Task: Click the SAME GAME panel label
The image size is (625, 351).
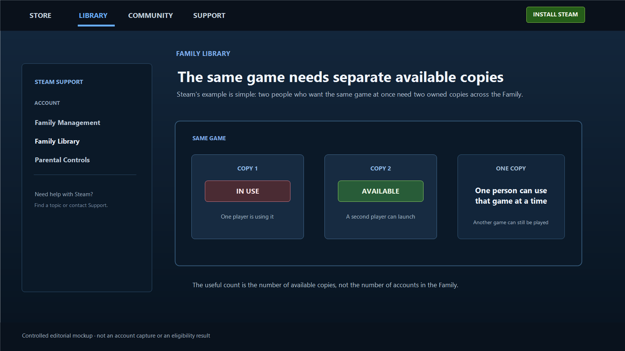Action: click(209, 138)
